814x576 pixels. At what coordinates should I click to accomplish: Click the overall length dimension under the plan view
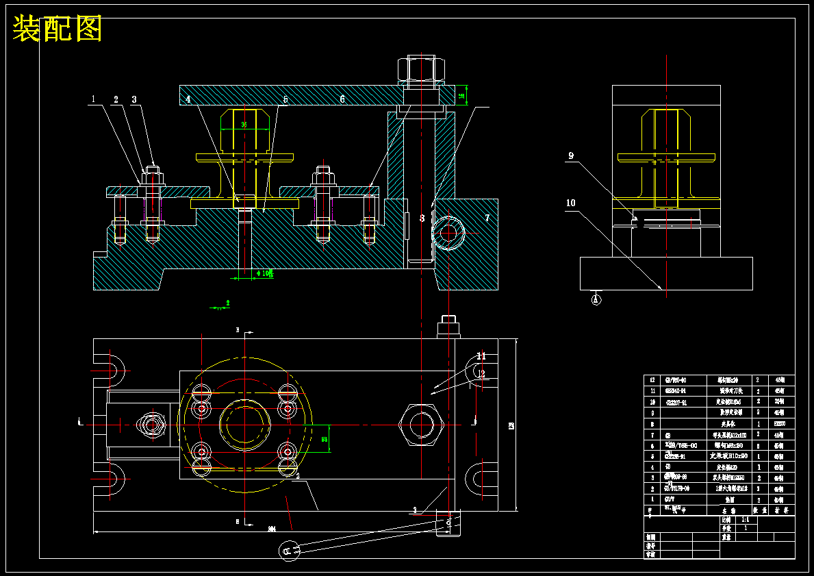pos(272,529)
